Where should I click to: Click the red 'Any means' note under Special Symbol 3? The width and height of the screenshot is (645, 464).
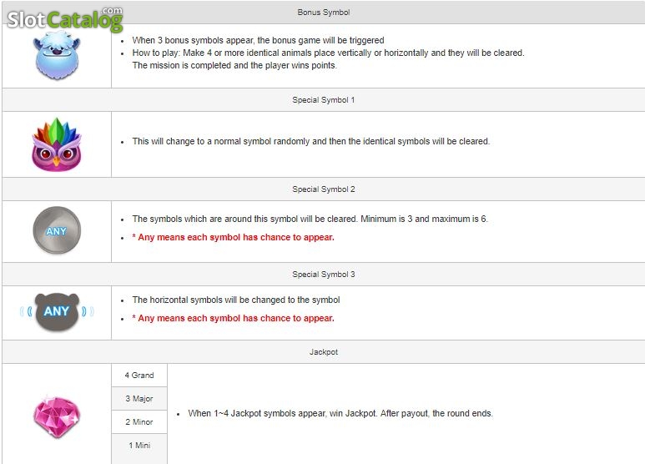pyautogui.click(x=234, y=319)
